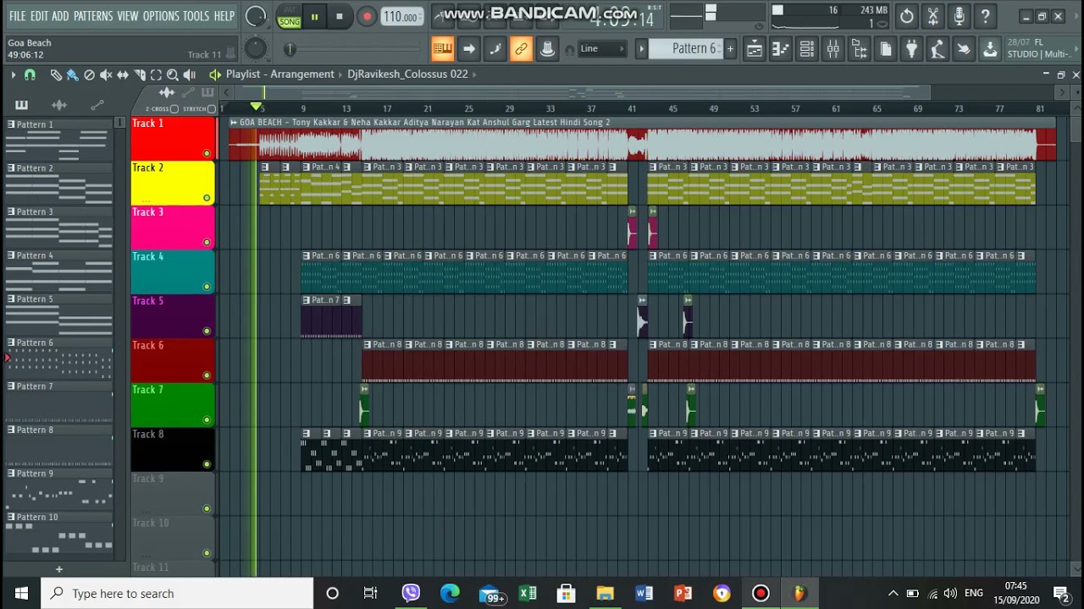Screen dimensions: 1084x609
Task: Toggle the playlist snap magnet icon
Action: point(30,74)
